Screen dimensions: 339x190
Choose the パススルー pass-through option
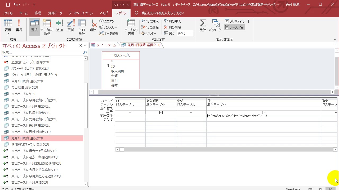pos(108,27)
